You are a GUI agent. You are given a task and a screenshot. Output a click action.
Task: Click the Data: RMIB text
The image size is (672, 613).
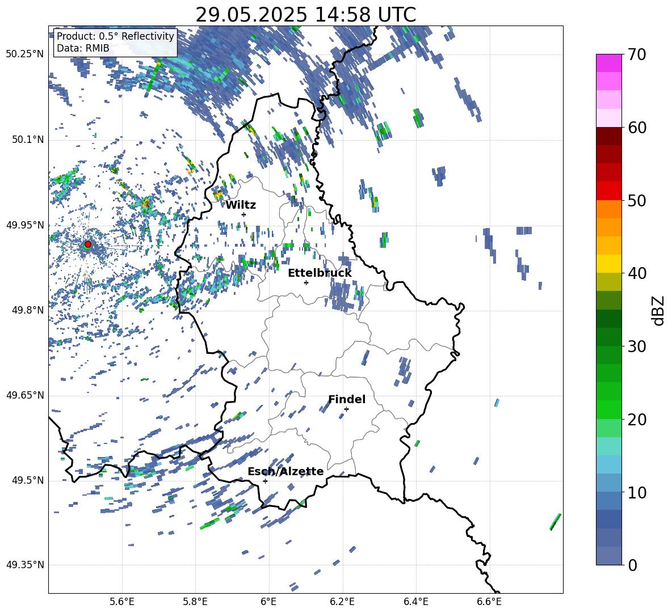click(83, 48)
